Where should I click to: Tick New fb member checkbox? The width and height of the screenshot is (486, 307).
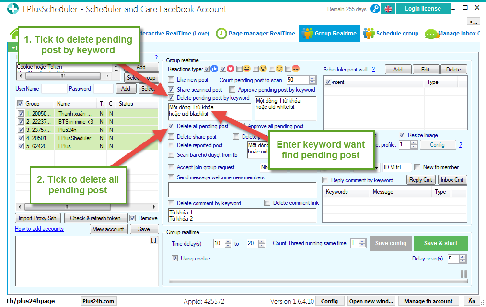pos(417,167)
